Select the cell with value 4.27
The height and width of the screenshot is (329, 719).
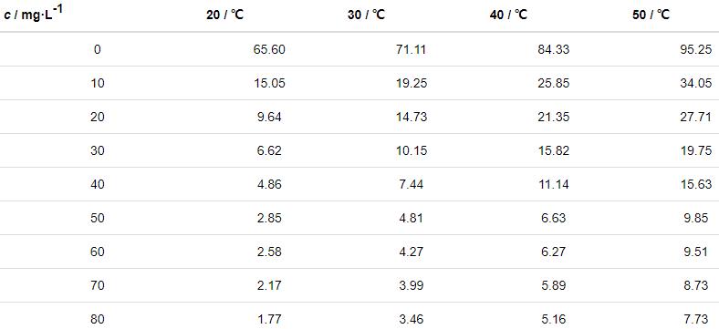(x=412, y=252)
